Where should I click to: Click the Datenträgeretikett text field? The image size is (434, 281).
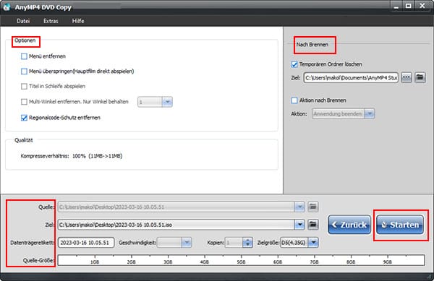(86, 243)
